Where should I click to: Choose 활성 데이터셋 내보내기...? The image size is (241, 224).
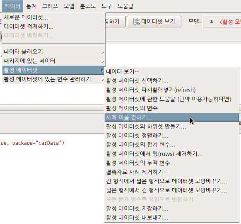click(x=172, y=218)
